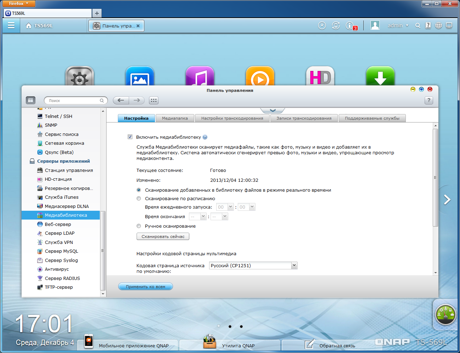Open Утилита QNAP link
The image size is (460, 353).
(238, 346)
